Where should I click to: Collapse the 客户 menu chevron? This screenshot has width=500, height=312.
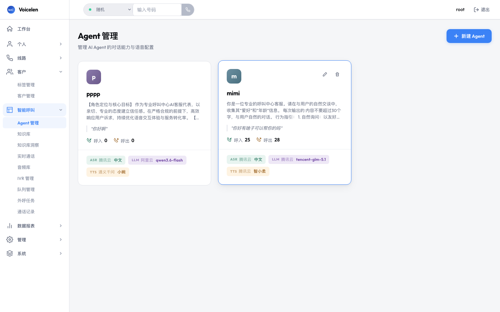tap(61, 72)
